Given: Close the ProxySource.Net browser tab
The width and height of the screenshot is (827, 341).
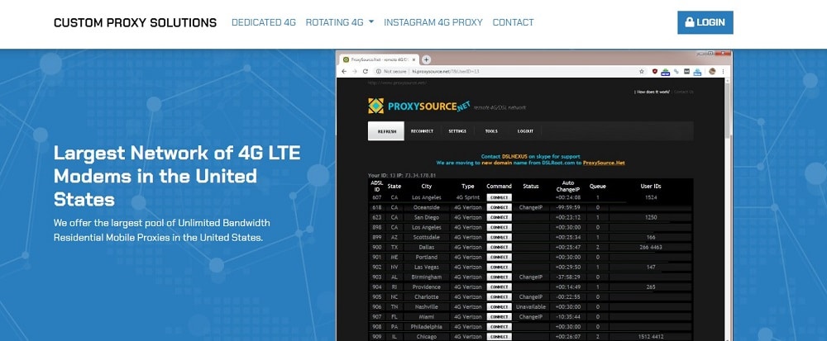Looking at the screenshot, I should 414,59.
